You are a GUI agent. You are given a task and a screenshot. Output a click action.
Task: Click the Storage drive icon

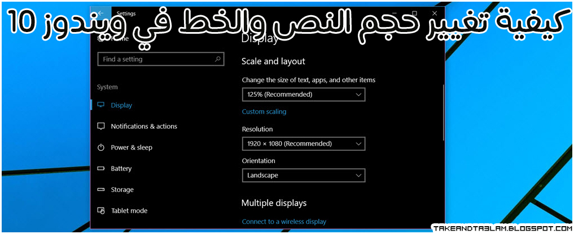click(x=100, y=190)
